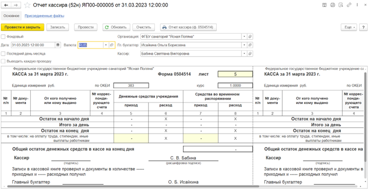Add document to favorites with star icon
This screenshot has height=189, width=368.
pyautogui.click(x=27, y=5)
